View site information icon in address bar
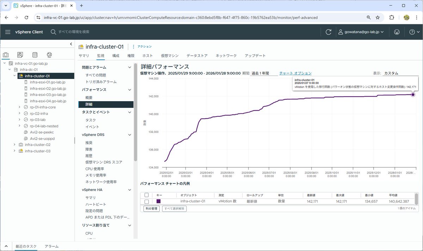 (38, 17)
